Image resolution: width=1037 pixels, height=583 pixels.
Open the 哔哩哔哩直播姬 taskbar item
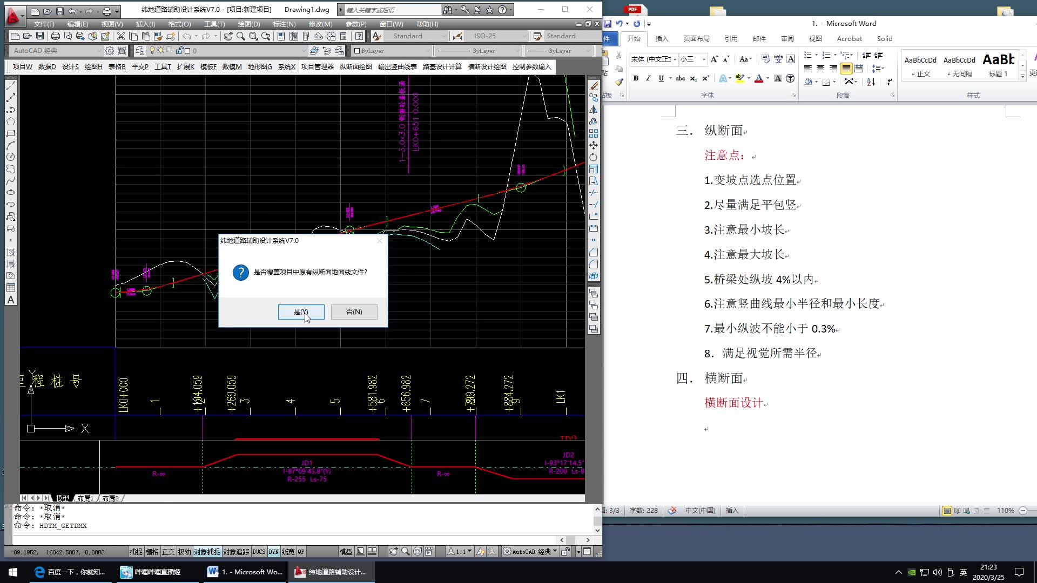point(157,572)
